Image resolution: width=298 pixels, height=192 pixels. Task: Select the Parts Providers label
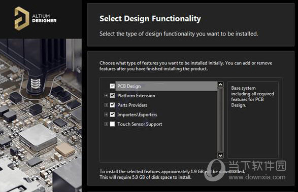click(x=132, y=105)
